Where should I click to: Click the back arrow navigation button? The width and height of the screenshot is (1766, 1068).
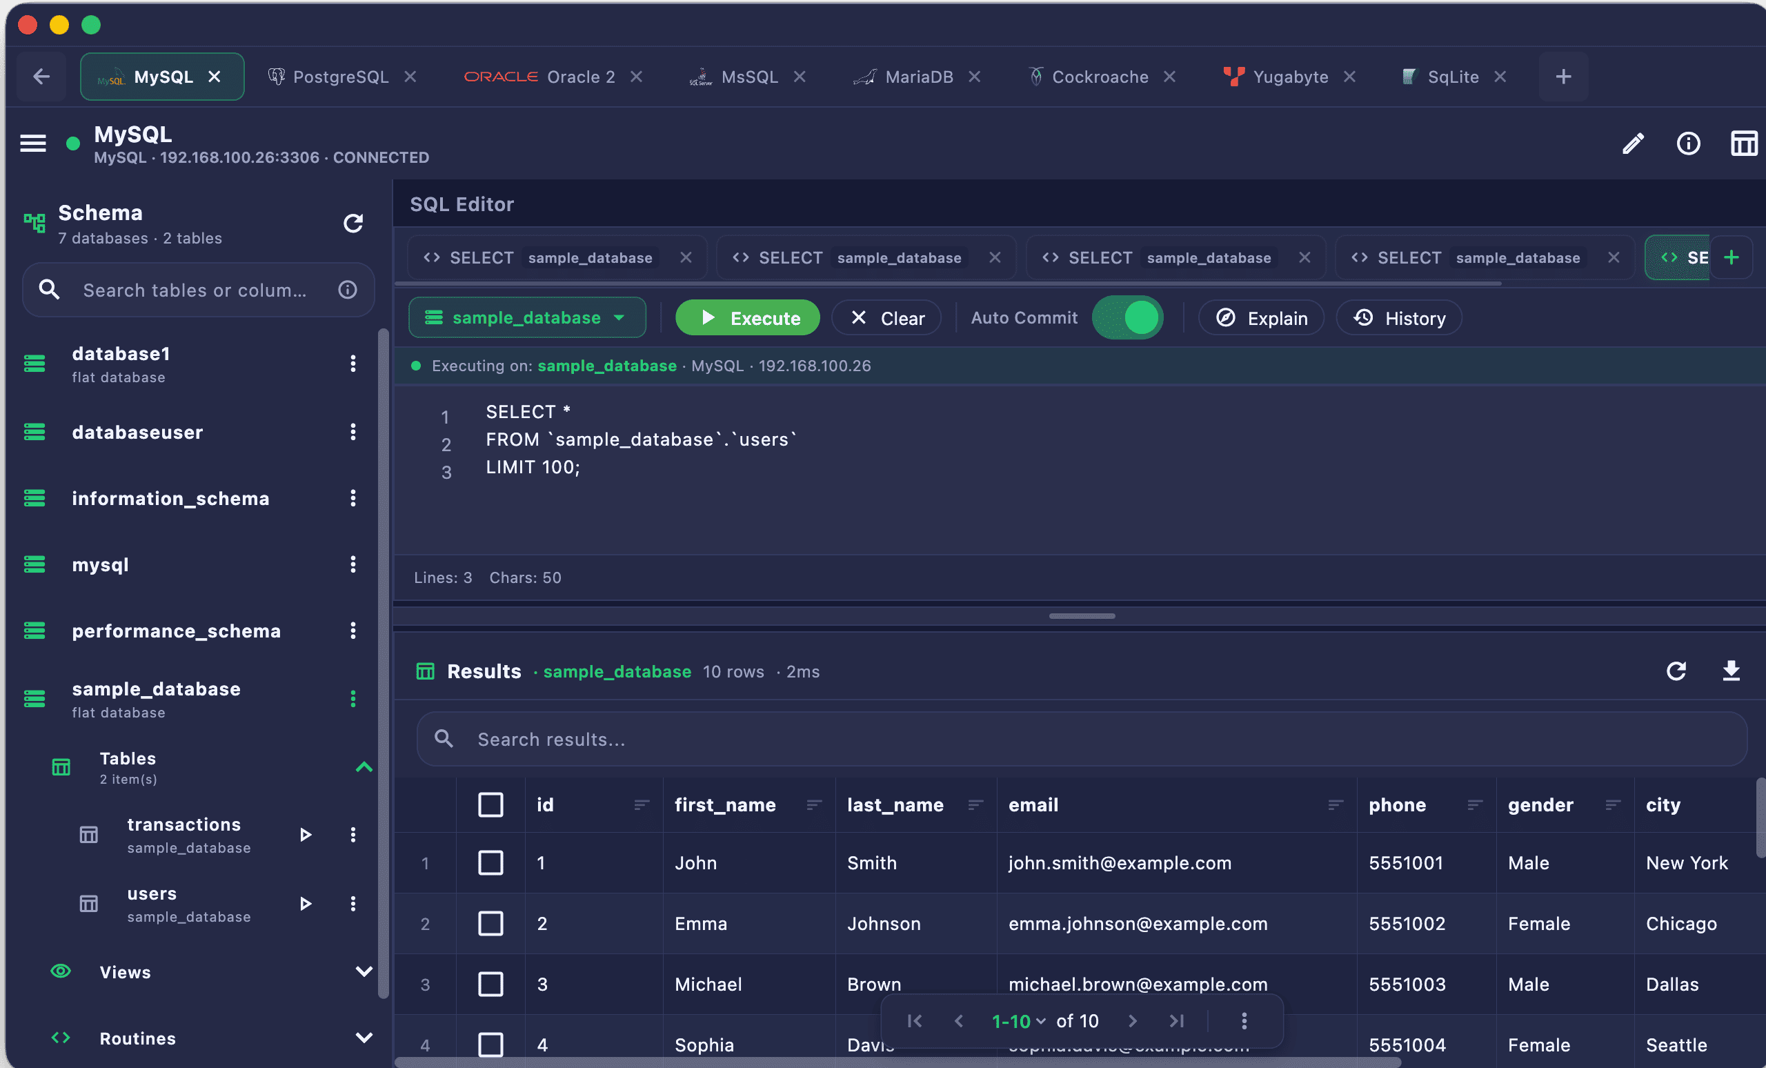point(41,77)
